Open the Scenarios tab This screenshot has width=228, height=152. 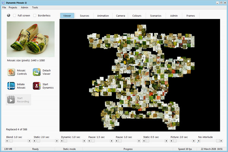pyautogui.click(x=156, y=16)
